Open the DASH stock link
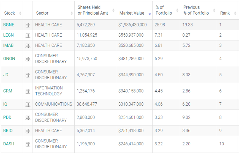Viewport: 239px width, 153px height. 9,144
